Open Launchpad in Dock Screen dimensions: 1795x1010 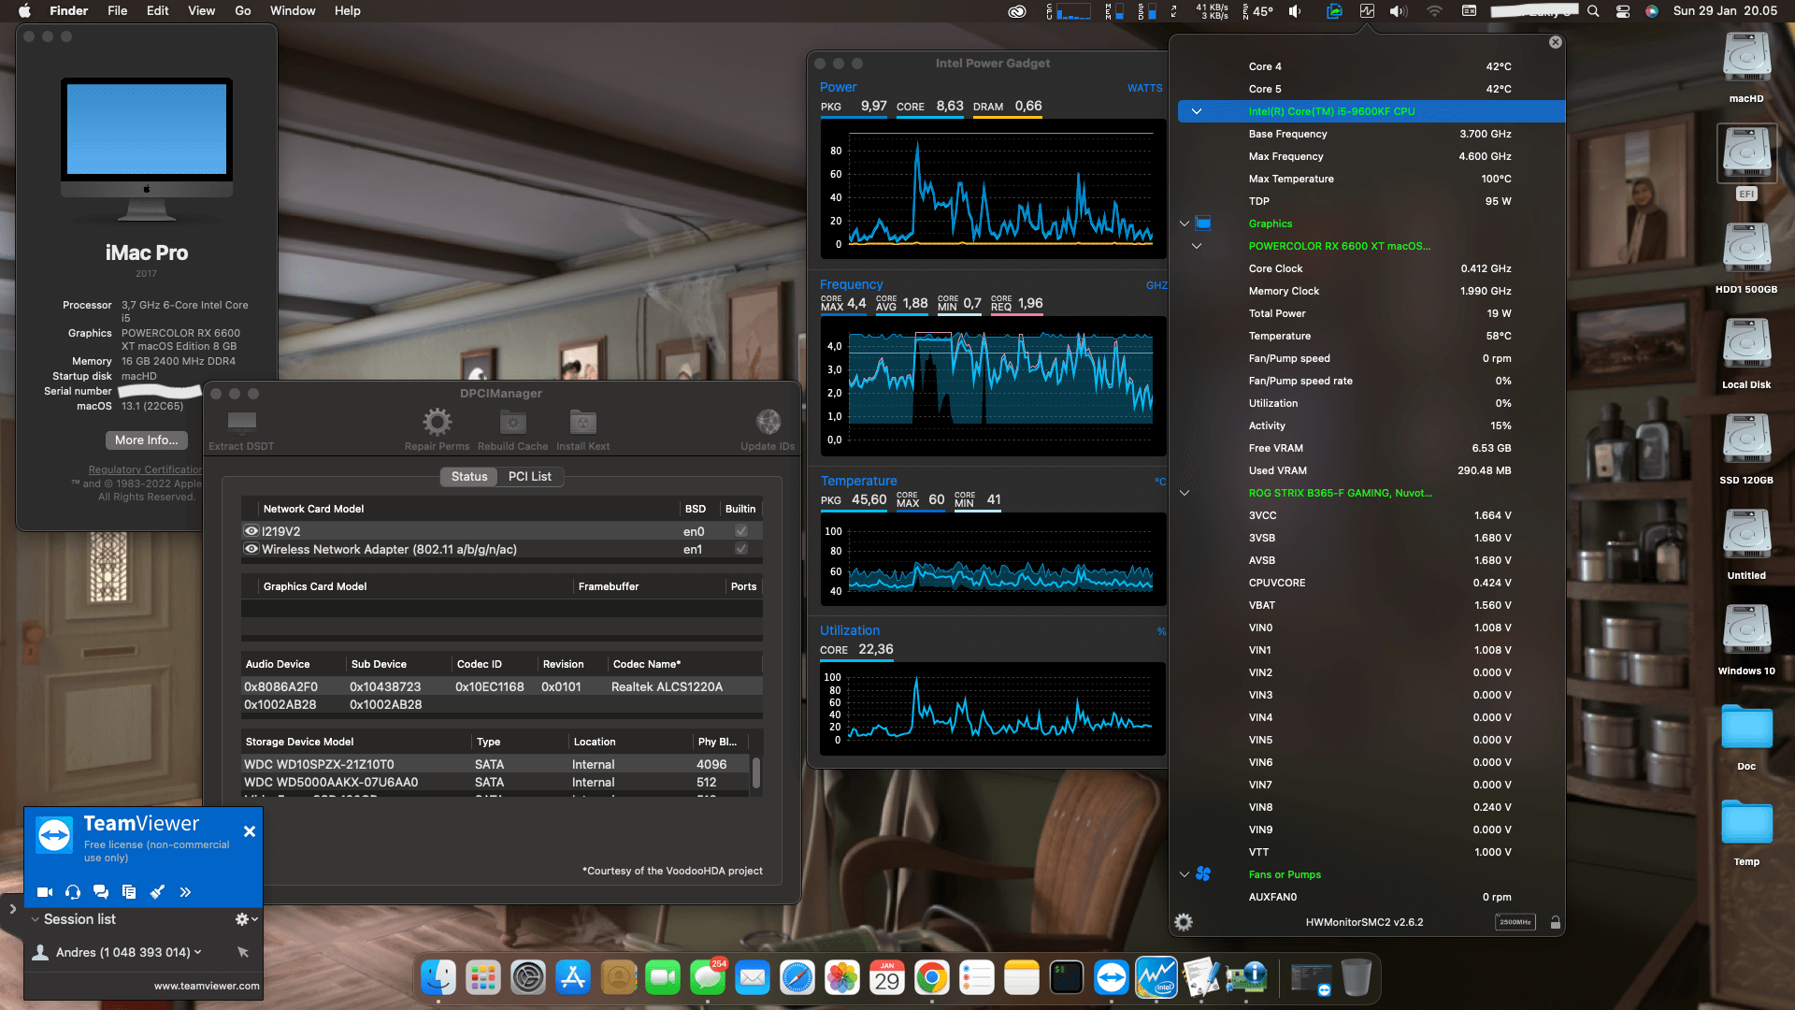[483, 978]
